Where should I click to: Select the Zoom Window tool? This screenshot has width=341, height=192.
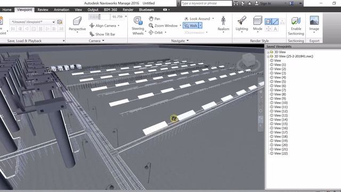[x=164, y=26]
